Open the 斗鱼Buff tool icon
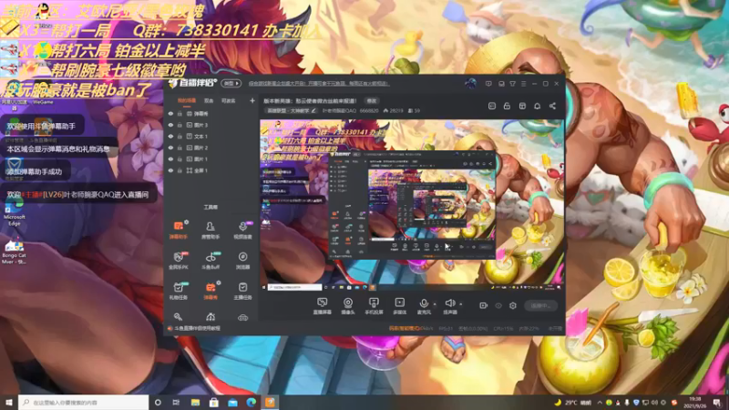This screenshot has width=729, height=410. pos(210,261)
